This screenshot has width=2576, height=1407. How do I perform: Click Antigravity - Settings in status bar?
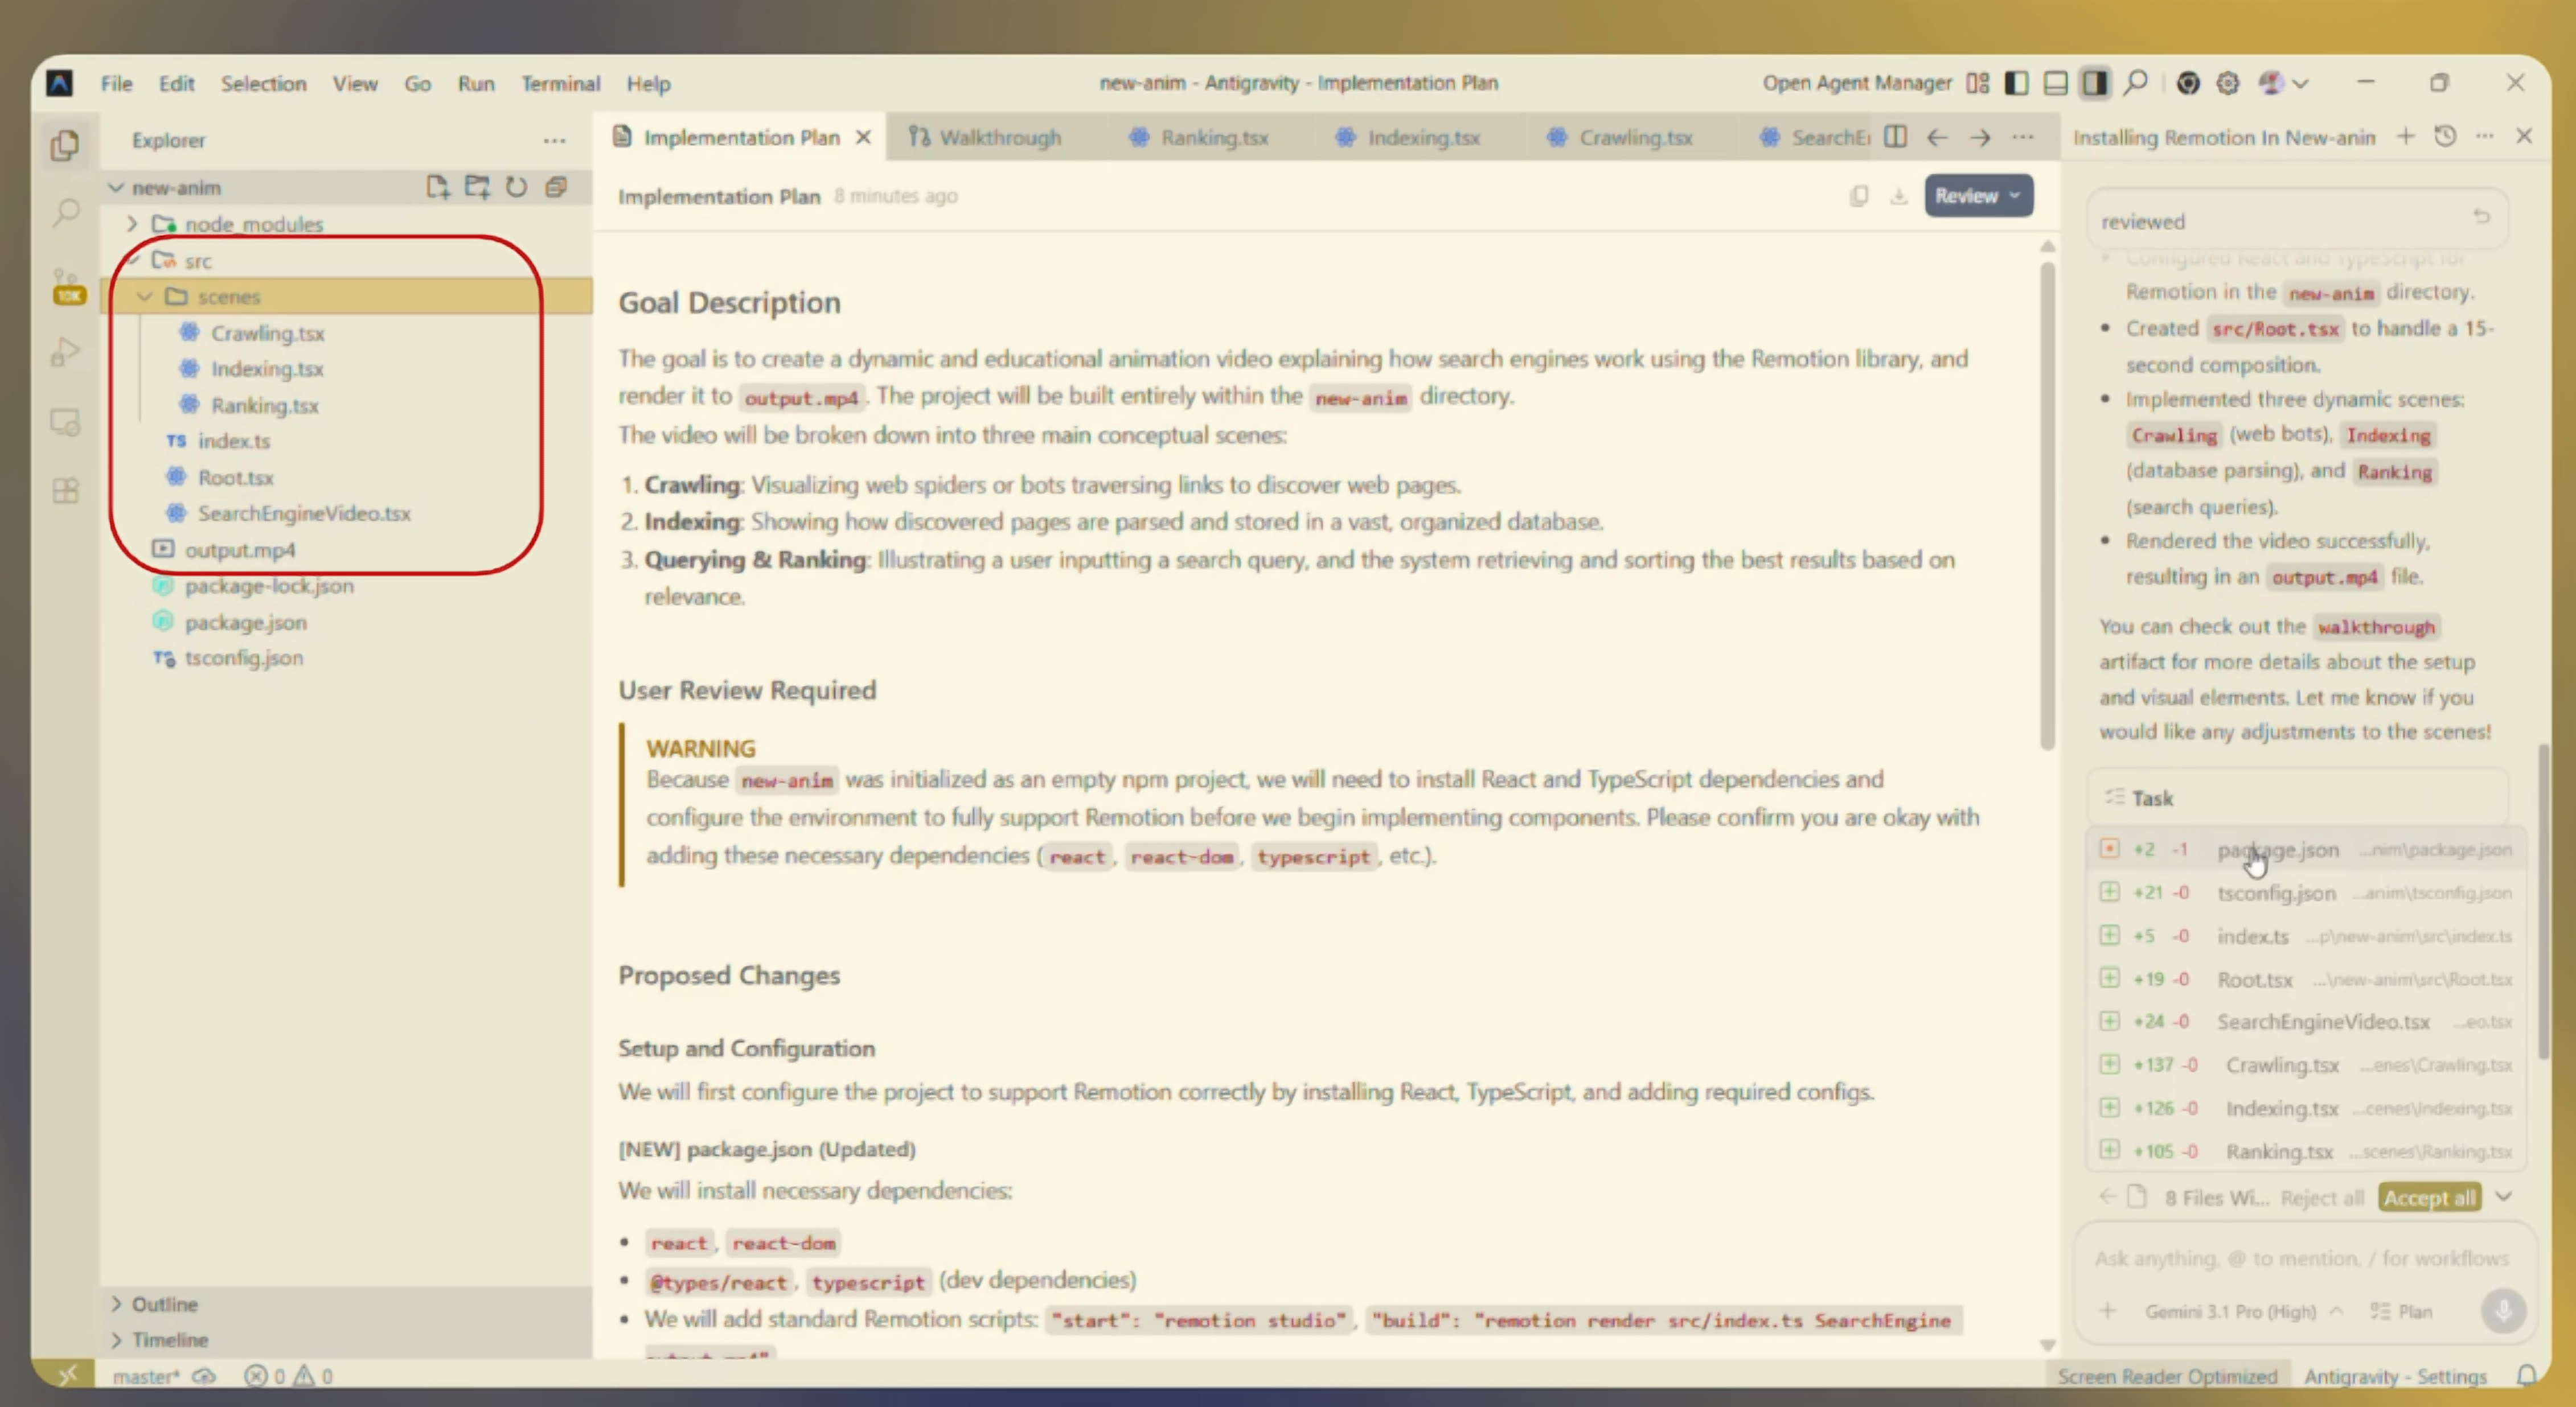(x=2394, y=1376)
